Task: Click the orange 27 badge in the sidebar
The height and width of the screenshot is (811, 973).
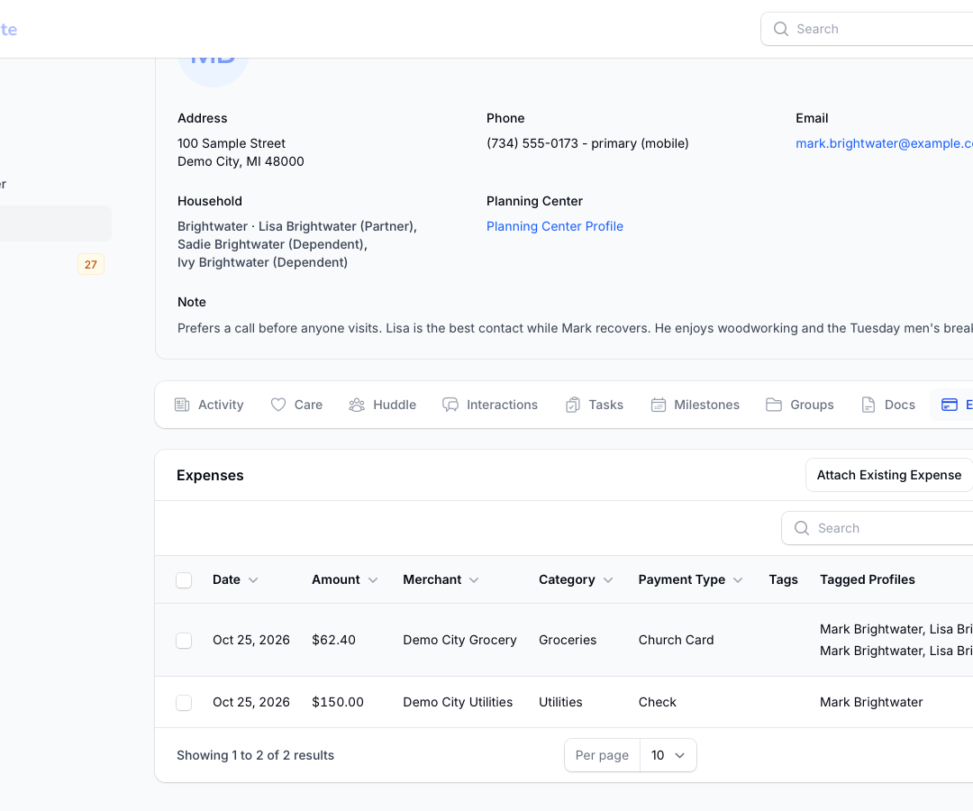Action: (x=91, y=264)
